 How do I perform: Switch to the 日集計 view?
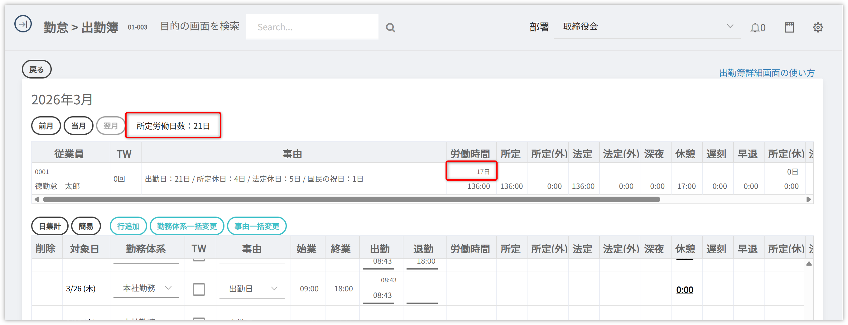[x=50, y=226]
